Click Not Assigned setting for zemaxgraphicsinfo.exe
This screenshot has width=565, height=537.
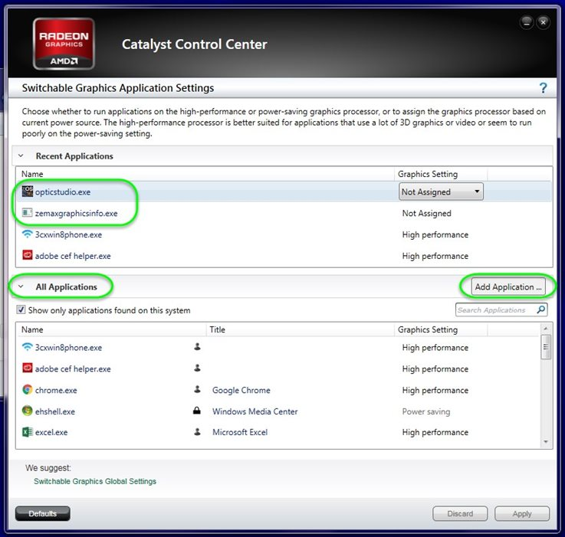tap(427, 213)
